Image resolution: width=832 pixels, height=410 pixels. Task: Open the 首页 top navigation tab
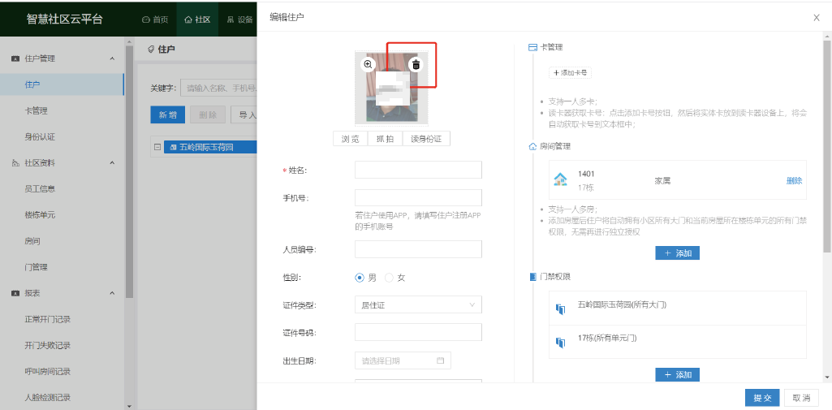coord(155,19)
